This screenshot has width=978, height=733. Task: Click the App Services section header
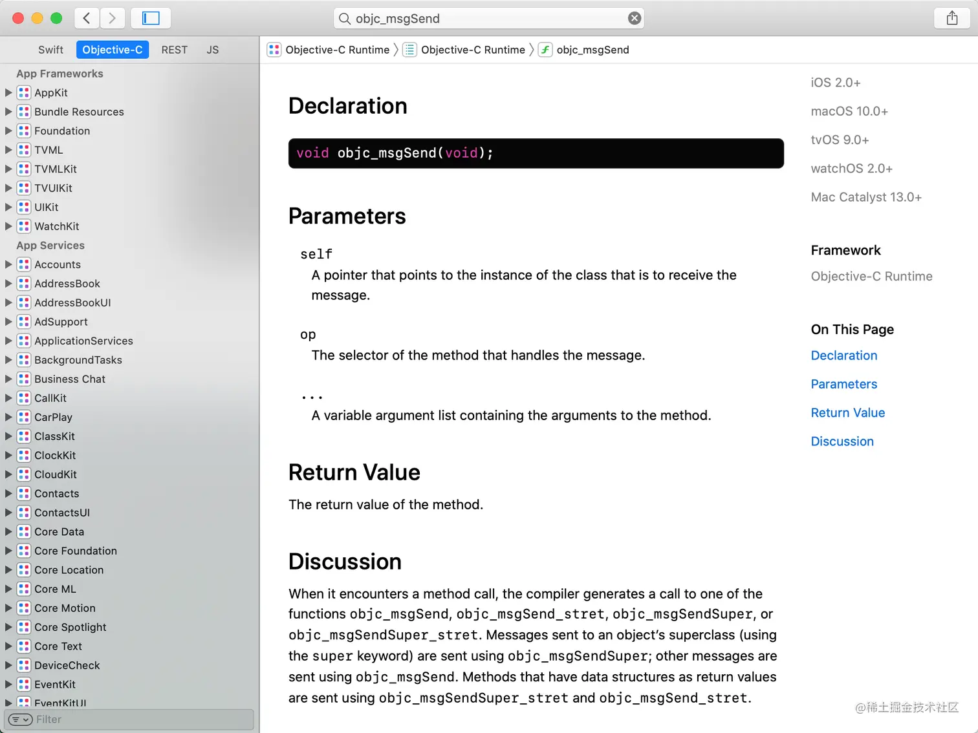[x=50, y=246]
